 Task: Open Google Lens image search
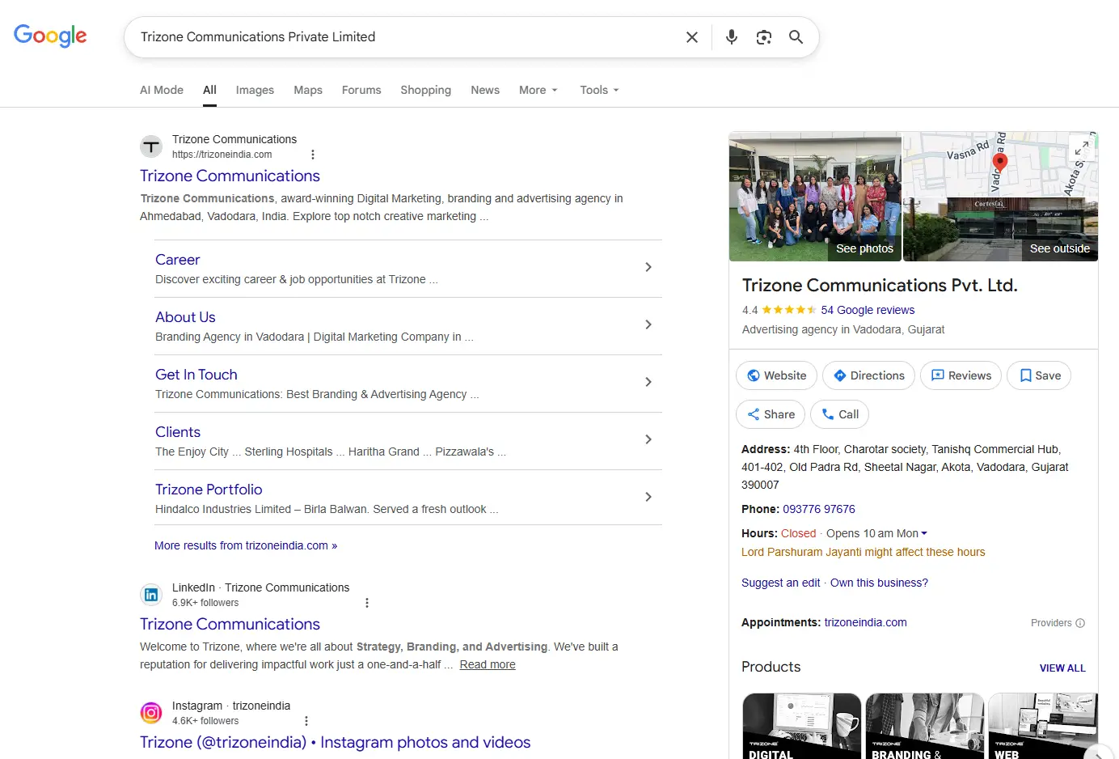point(763,37)
